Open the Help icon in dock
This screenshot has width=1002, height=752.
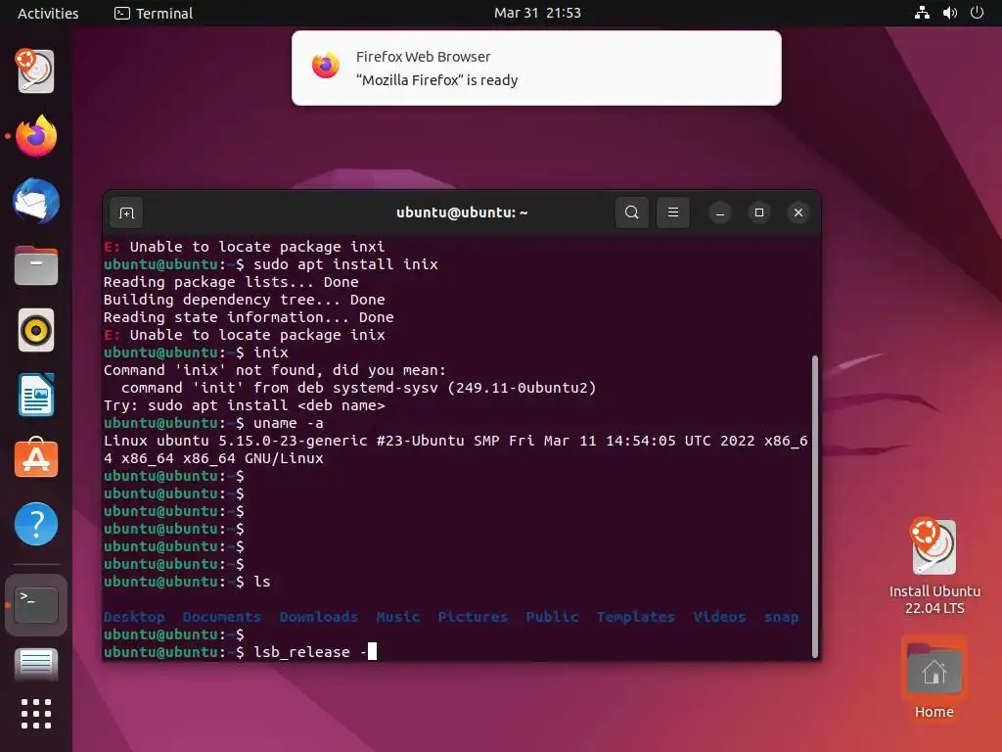point(36,524)
